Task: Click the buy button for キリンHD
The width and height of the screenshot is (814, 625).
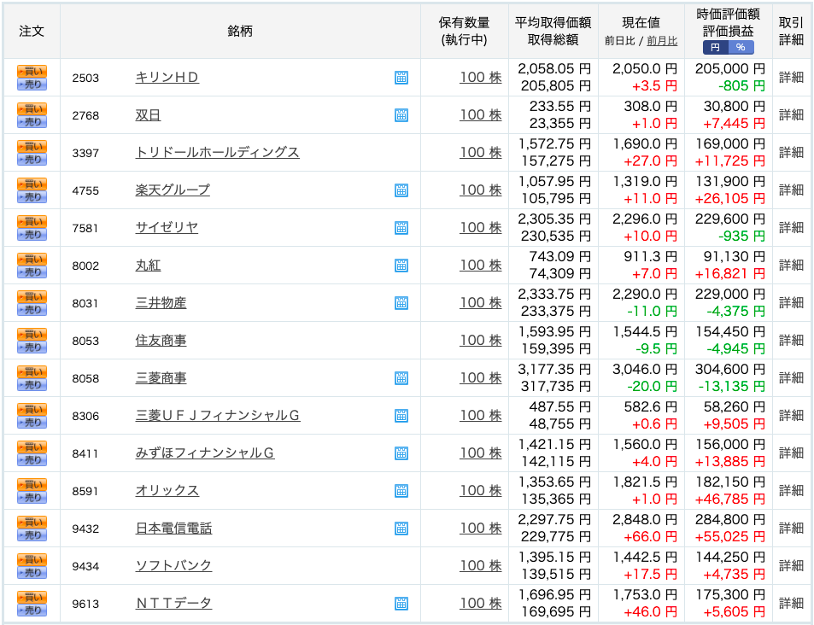Action: tap(32, 71)
